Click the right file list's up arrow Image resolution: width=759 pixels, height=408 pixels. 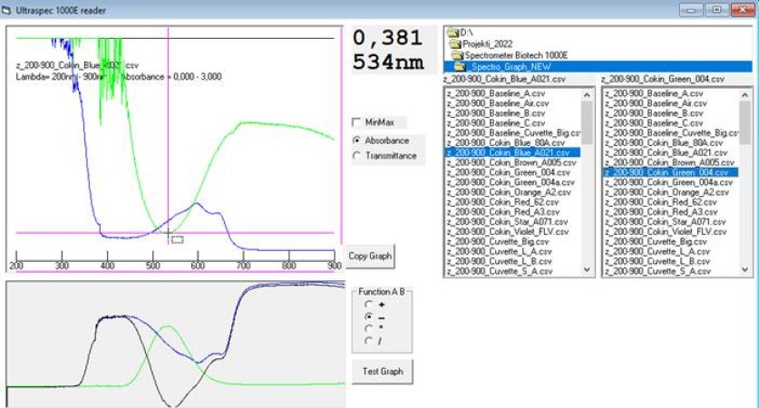(x=745, y=95)
